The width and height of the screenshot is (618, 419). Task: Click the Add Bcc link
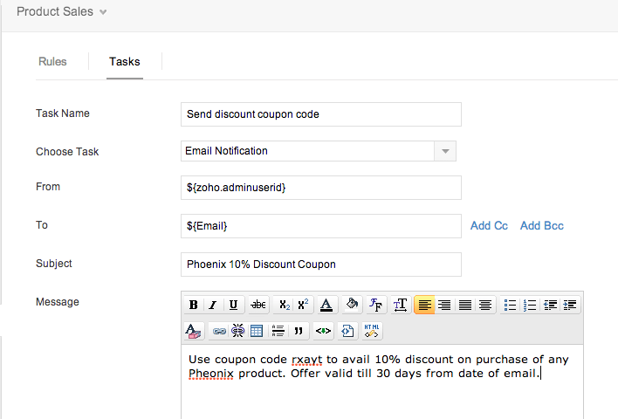(x=542, y=225)
